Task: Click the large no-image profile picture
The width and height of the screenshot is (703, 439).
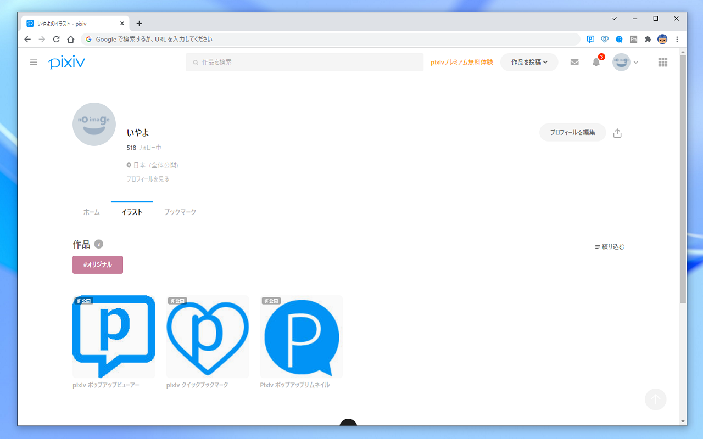Action: tap(94, 124)
